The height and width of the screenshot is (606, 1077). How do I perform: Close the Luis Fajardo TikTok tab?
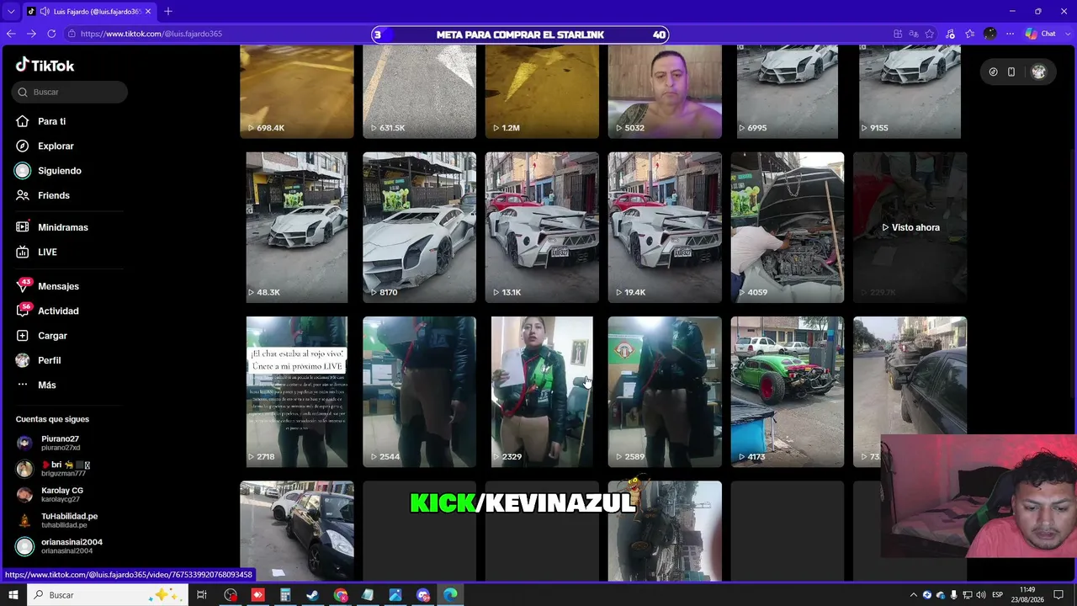tap(148, 11)
